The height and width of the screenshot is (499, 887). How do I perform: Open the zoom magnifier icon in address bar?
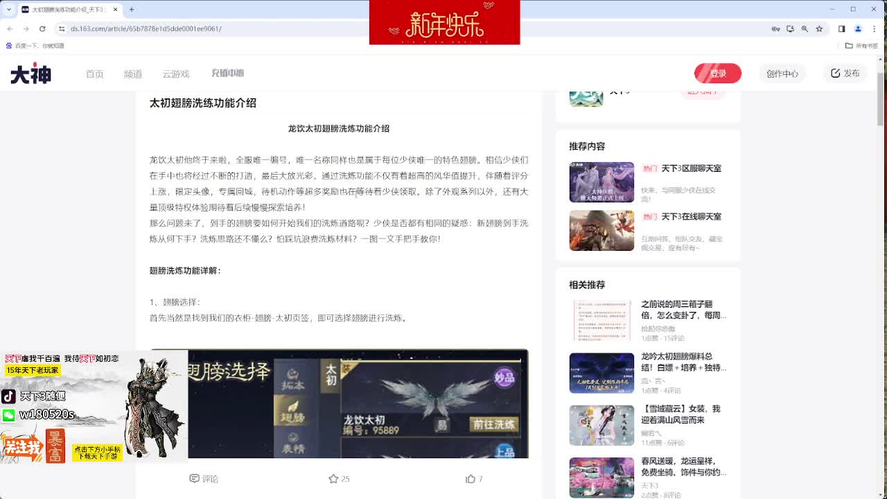(805, 28)
